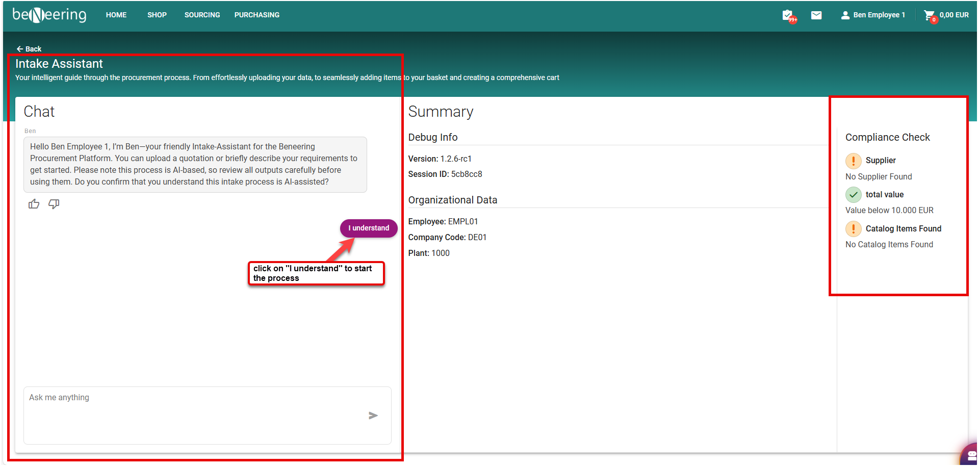The image size is (978, 466).
Task: Click the Catalog Items Found warning icon
Action: tap(853, 229)
